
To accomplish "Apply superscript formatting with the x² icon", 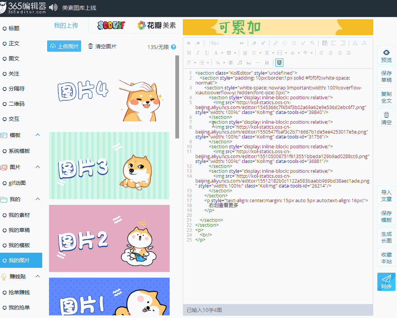I will coord(303,43).
